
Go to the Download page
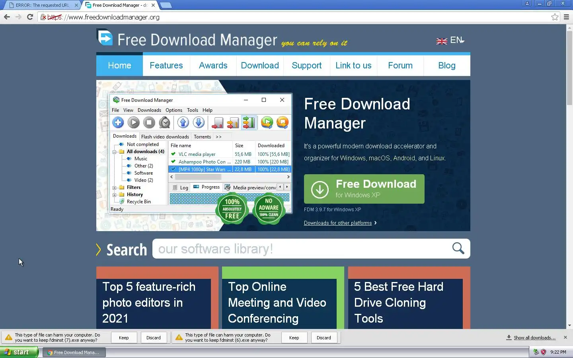tap(260, 66)
